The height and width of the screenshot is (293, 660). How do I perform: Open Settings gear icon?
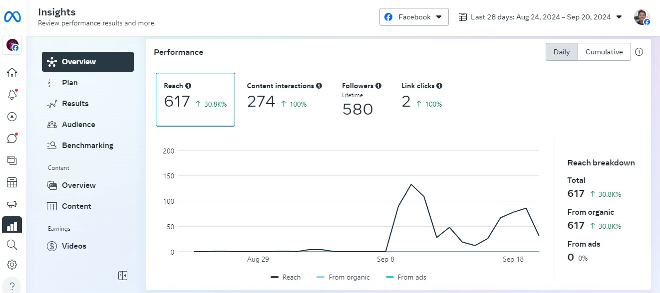click(12, 265)
